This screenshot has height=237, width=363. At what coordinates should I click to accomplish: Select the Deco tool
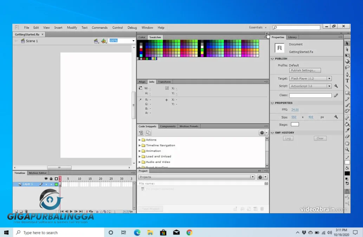coord(347,111)
